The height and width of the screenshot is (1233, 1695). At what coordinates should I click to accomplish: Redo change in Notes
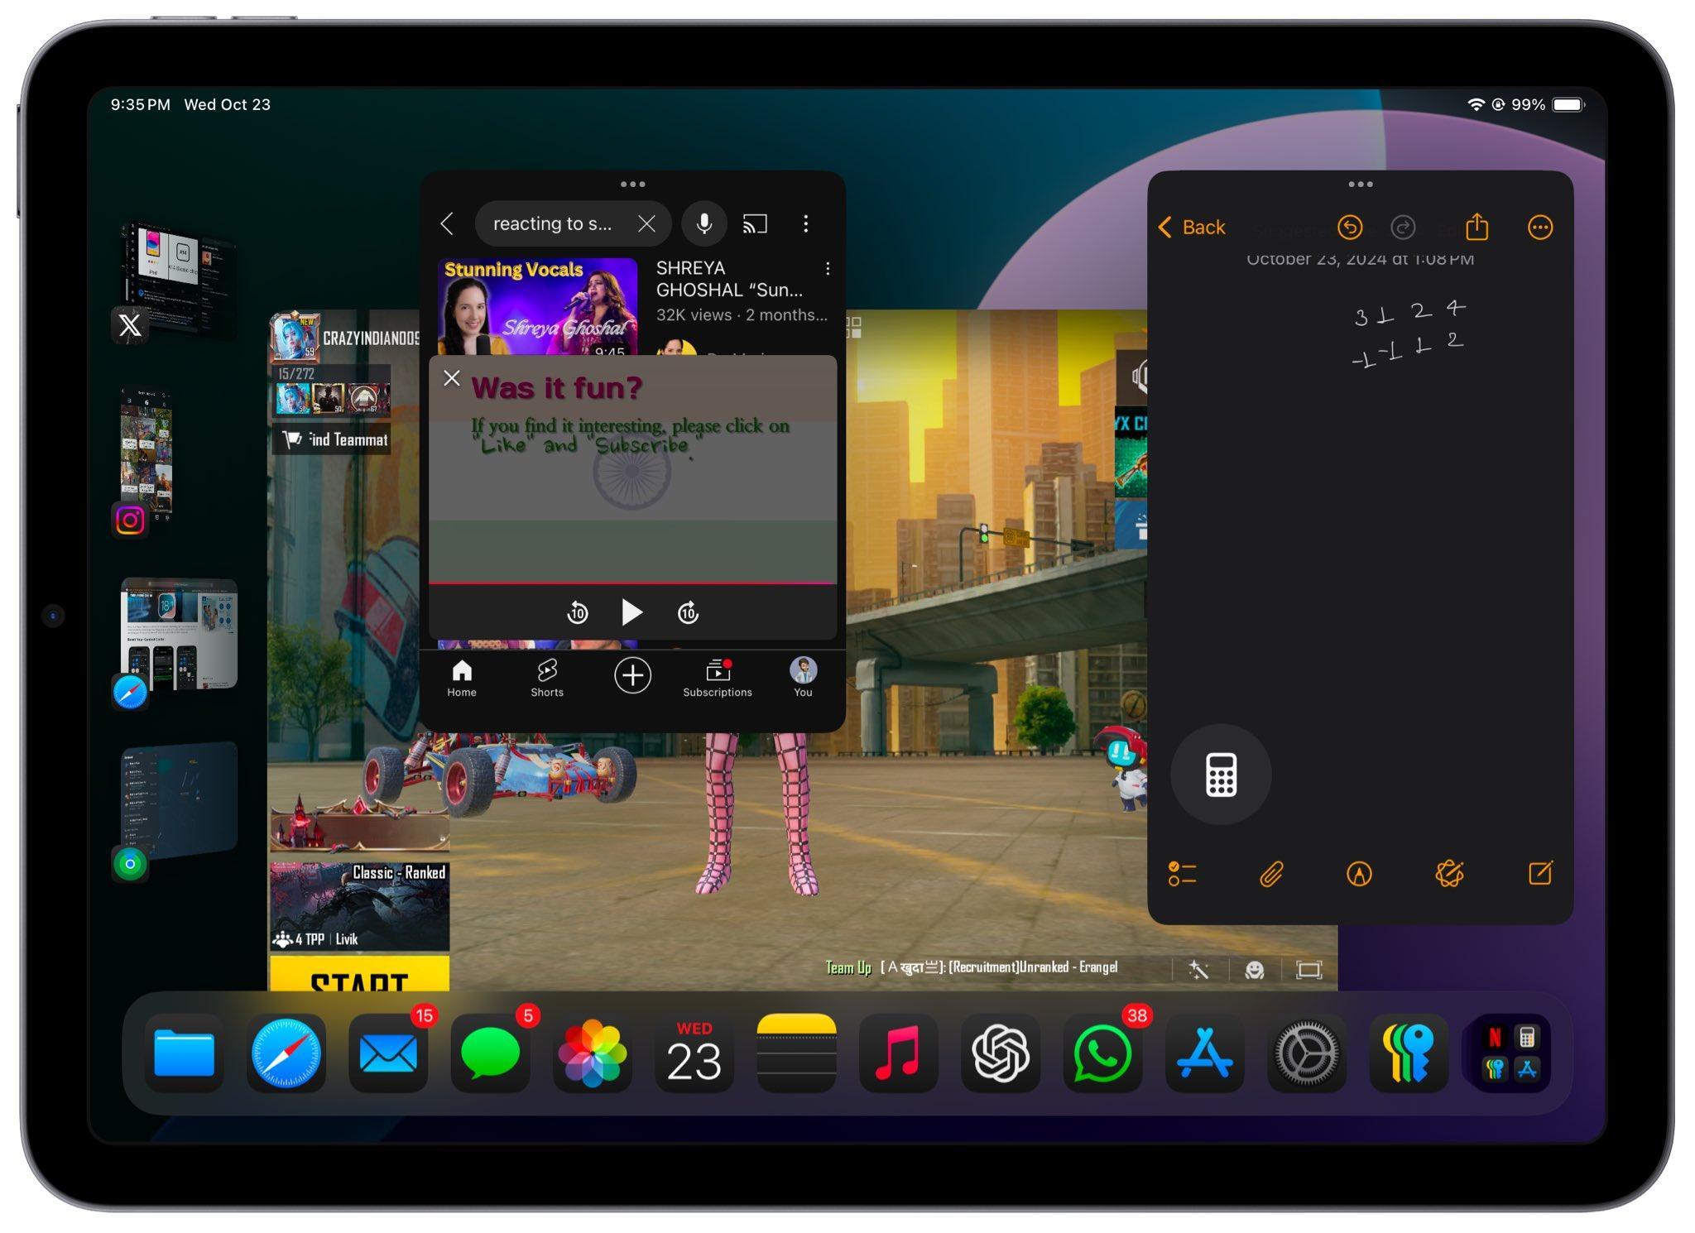click(x=1403, y=228)
